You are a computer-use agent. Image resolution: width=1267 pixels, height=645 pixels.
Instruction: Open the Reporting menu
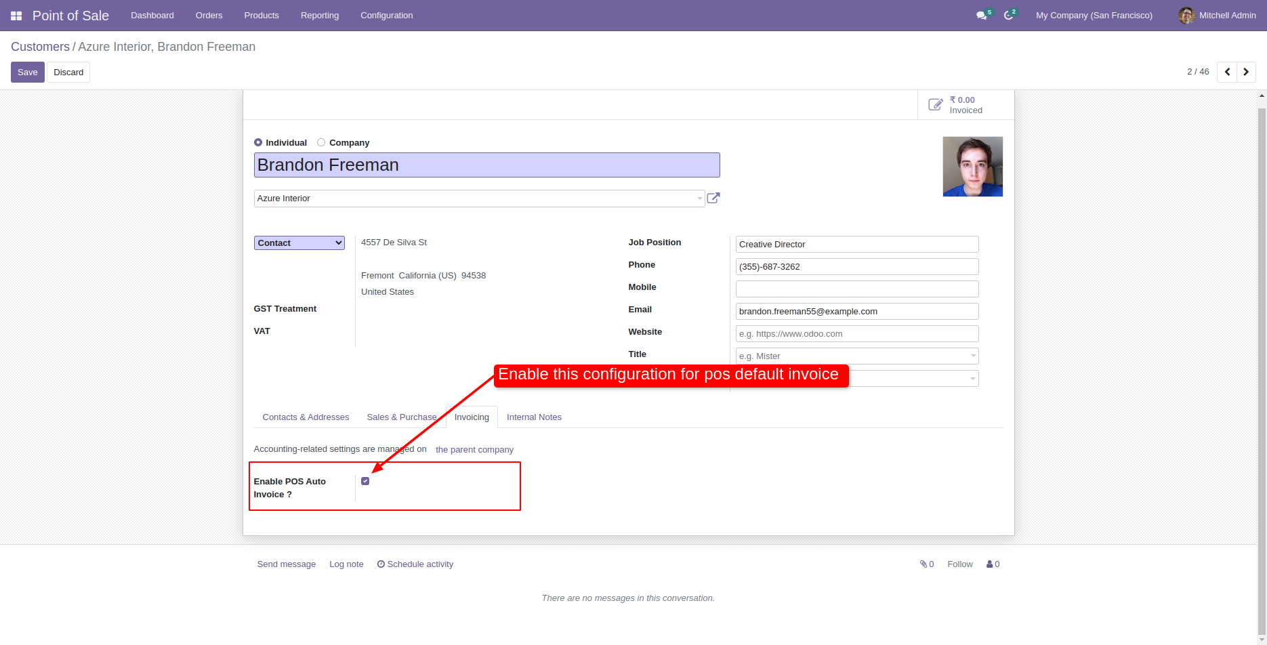pyautogui.click(x=320, y=16)
